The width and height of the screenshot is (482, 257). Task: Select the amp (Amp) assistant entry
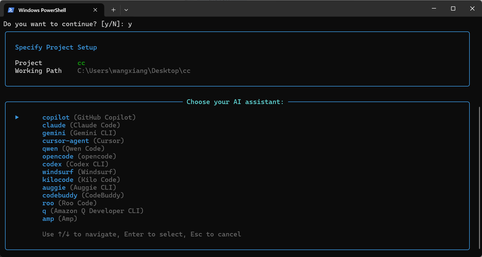(x=60, y=219)
